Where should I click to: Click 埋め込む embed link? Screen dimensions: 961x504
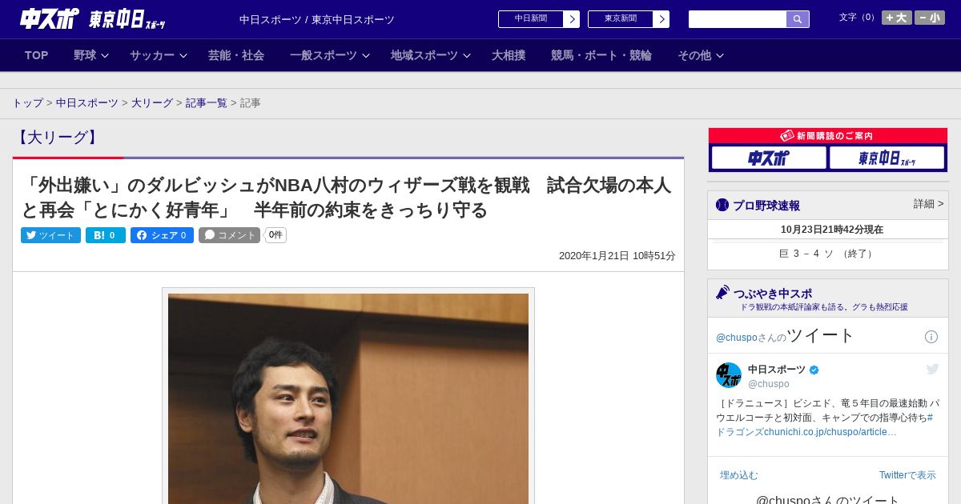pos(738,475)
